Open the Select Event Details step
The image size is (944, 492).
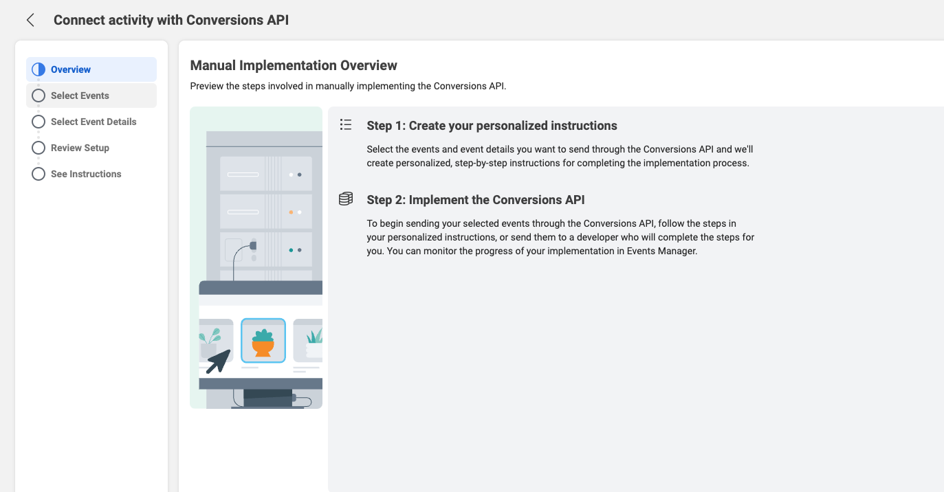tap(94, 122)
